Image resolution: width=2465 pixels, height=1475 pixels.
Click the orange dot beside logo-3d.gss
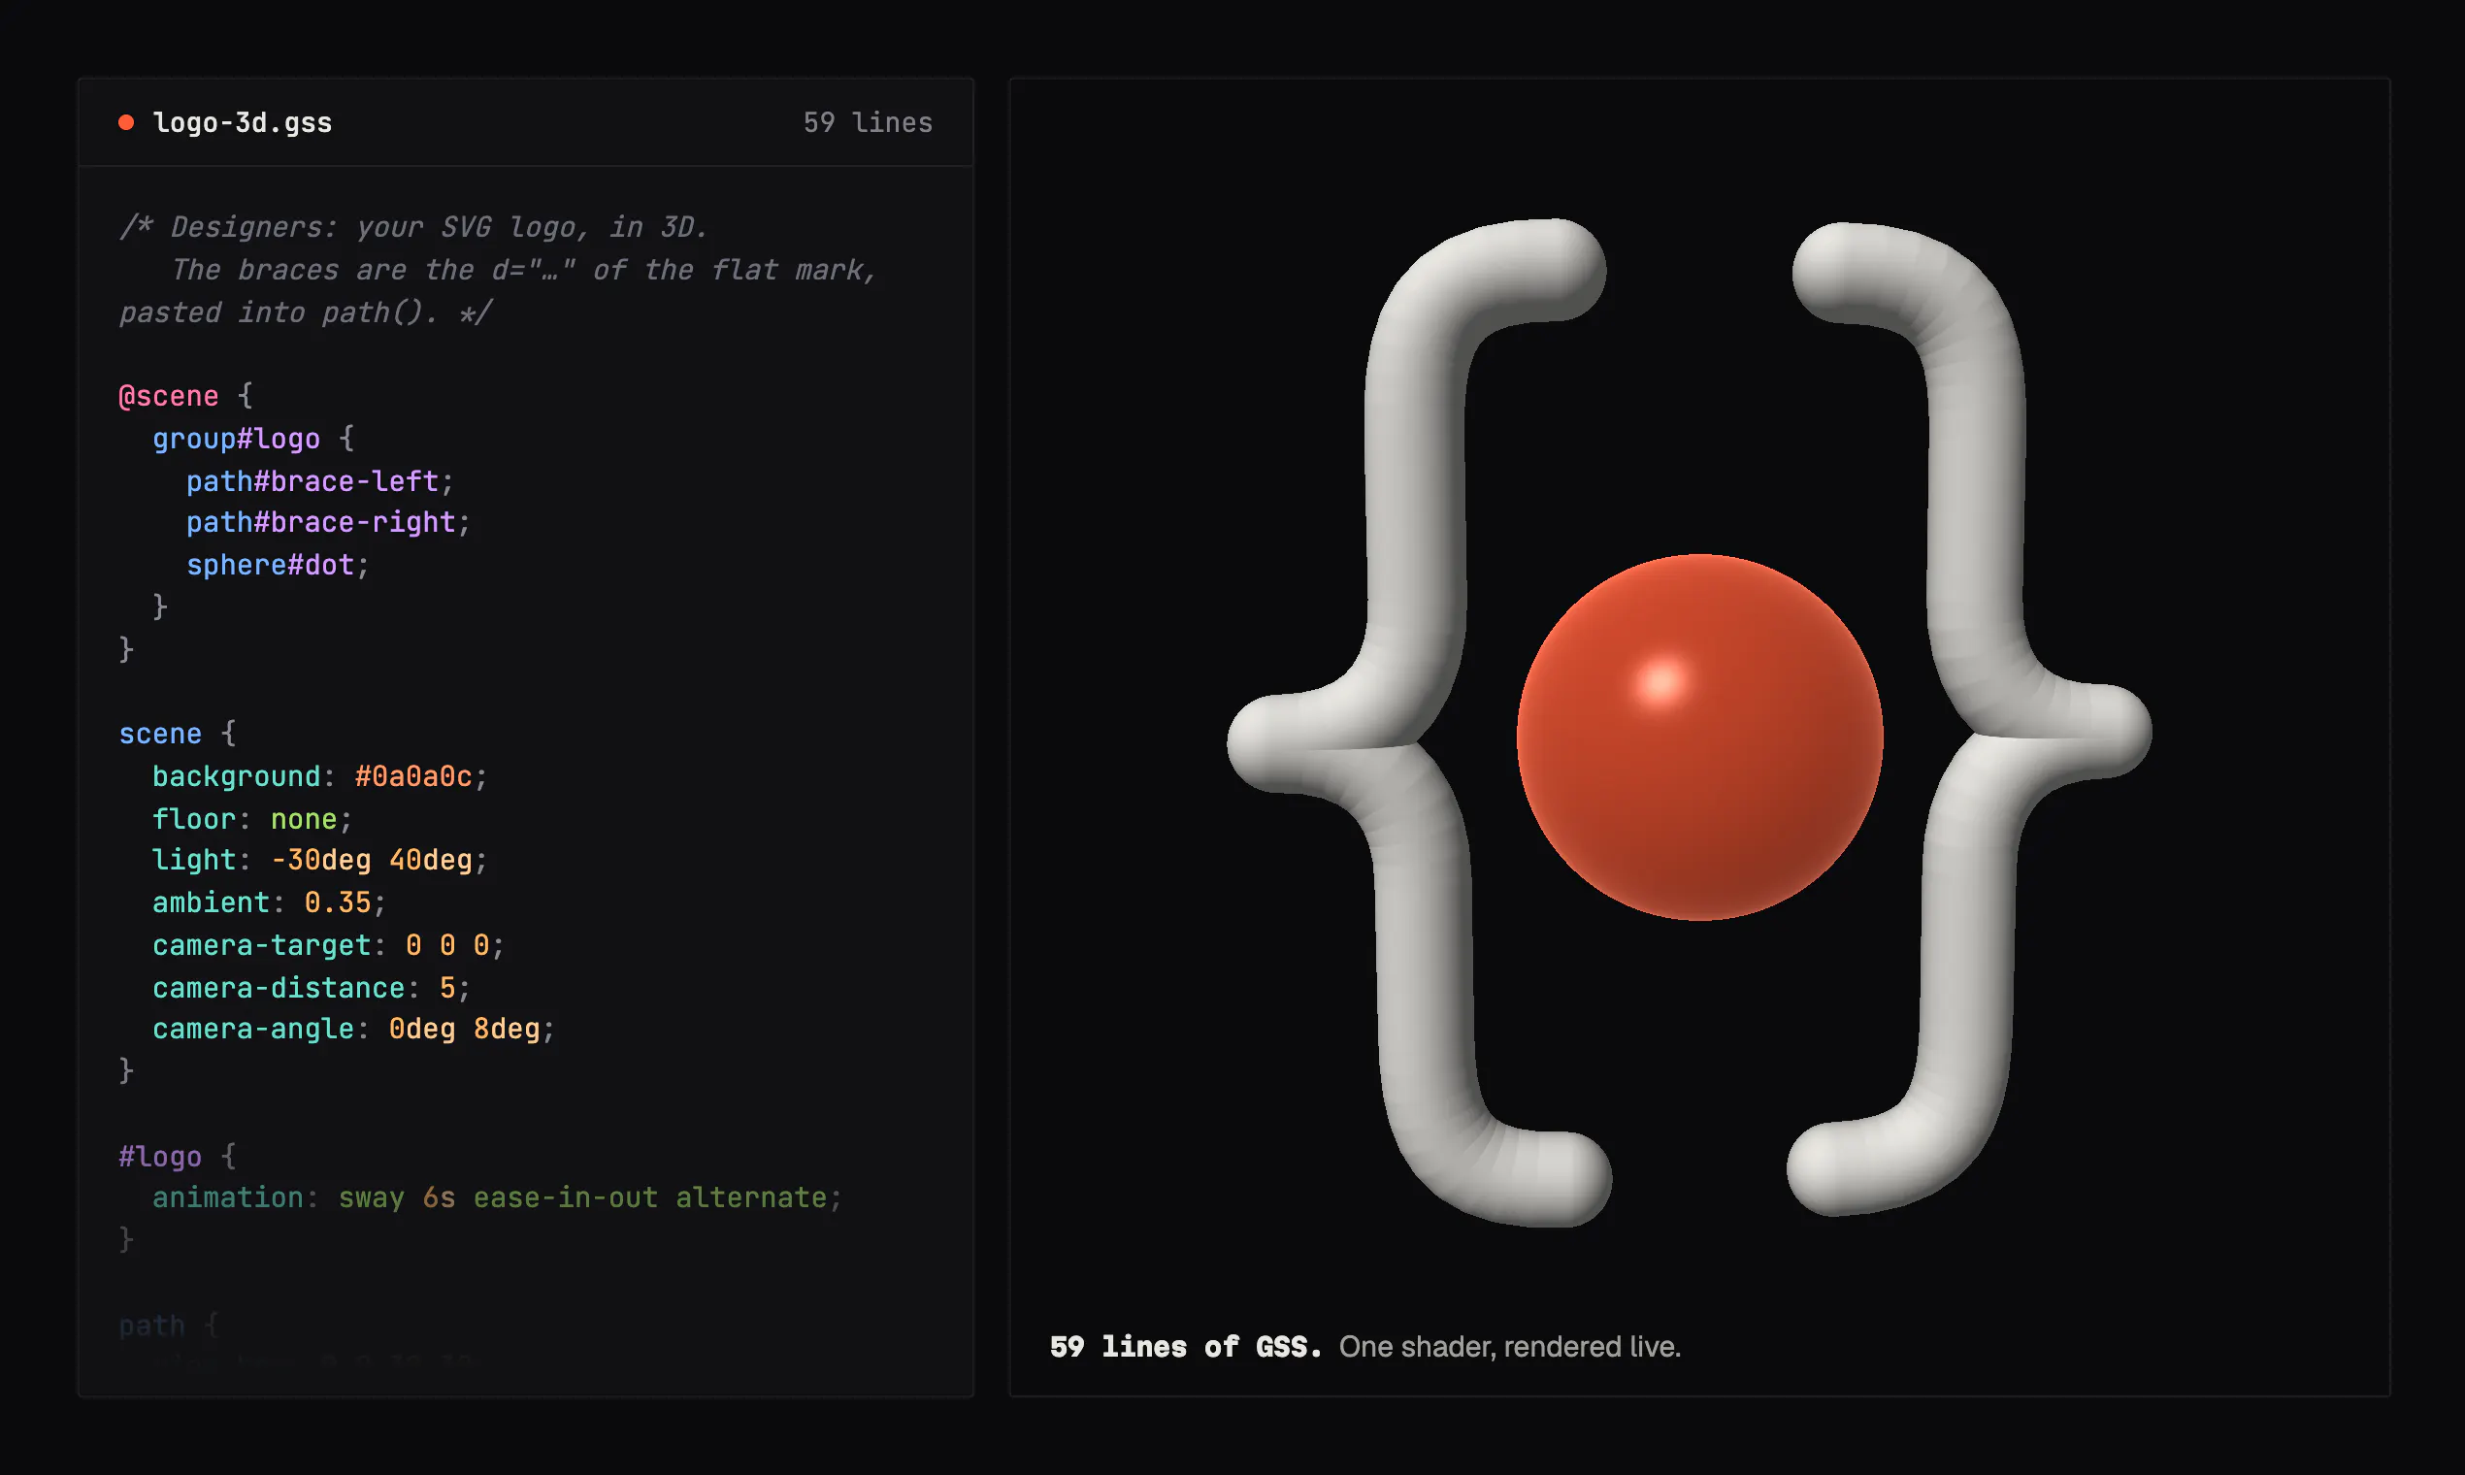pos(126,122)
